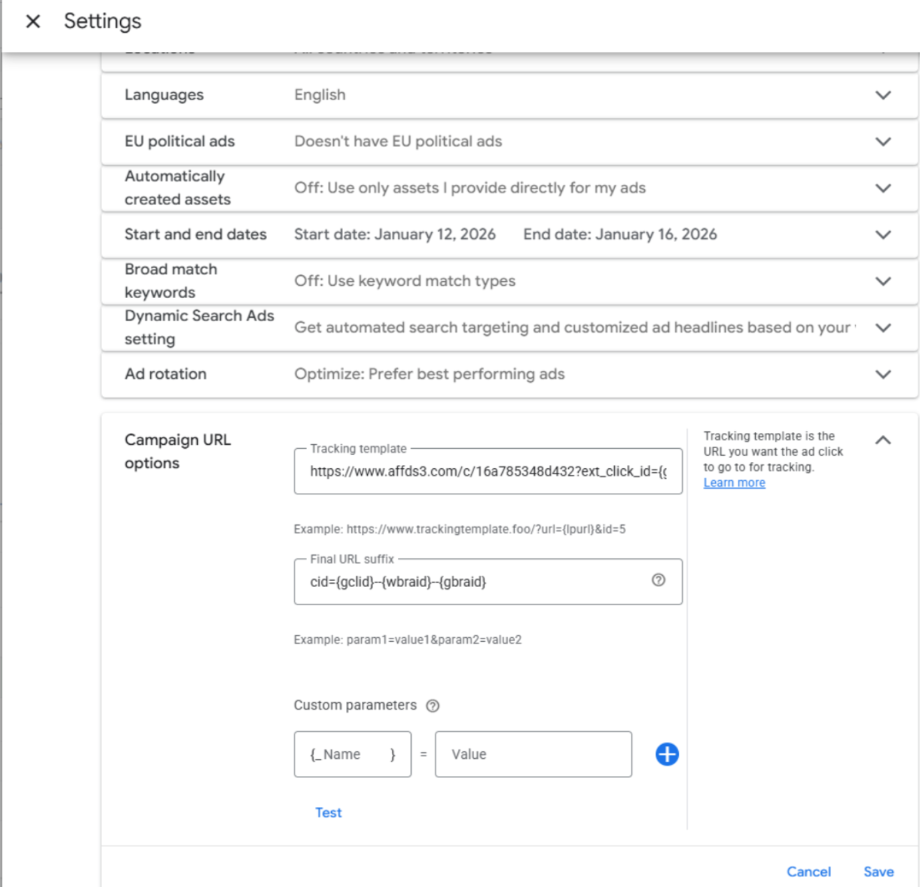Viewport: 920px width, 887px height.
Task: Click the custom parameter Value field
Action: tap(533, 754)
